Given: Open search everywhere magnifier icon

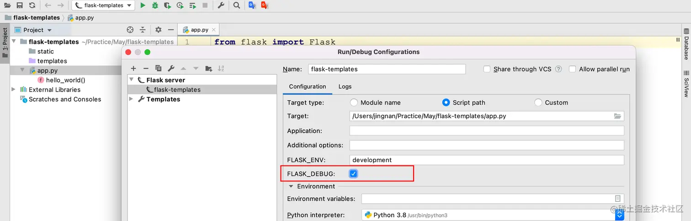Looking at the screenshot, I should 236,5.
